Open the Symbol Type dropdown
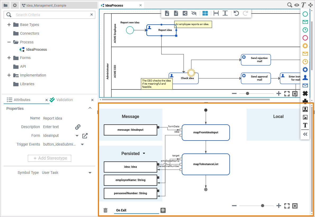Viewport: 315px width, 217px height. pos(90,173)
